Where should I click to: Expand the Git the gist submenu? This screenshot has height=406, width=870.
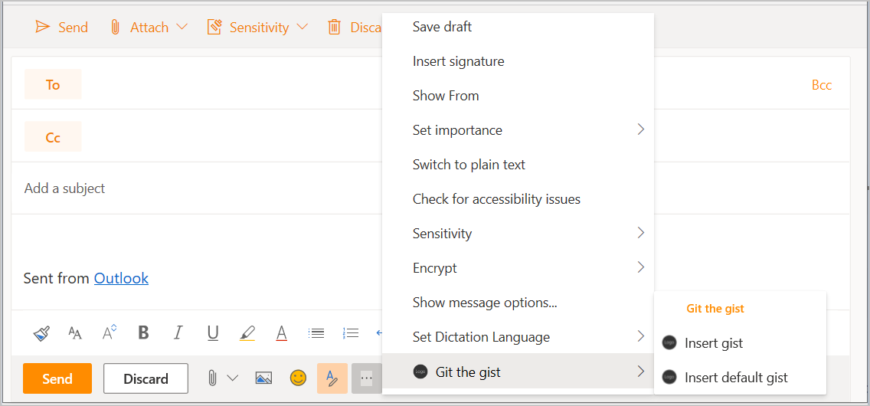click(x=518, y=372)
